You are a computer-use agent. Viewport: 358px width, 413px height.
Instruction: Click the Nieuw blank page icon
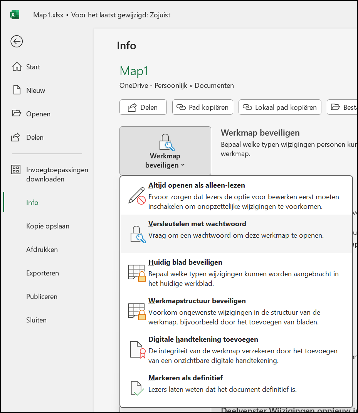click(x=17, y=90)
